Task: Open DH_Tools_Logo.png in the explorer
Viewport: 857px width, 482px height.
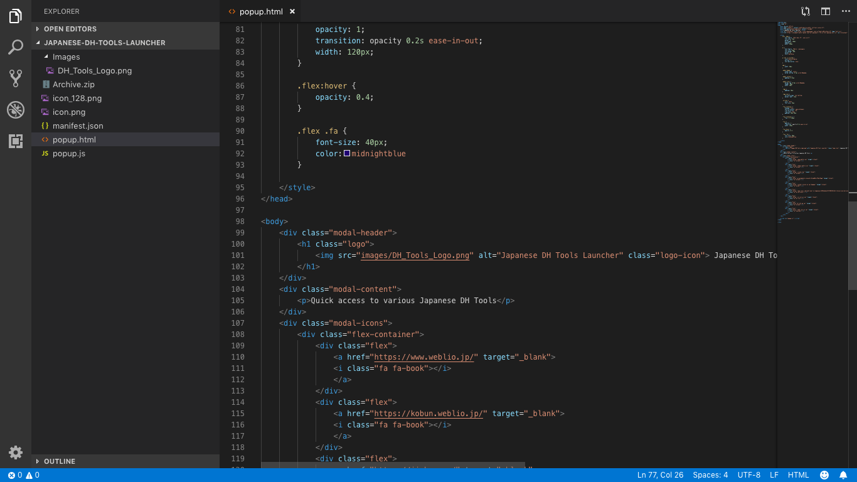Action: [125, 70]
